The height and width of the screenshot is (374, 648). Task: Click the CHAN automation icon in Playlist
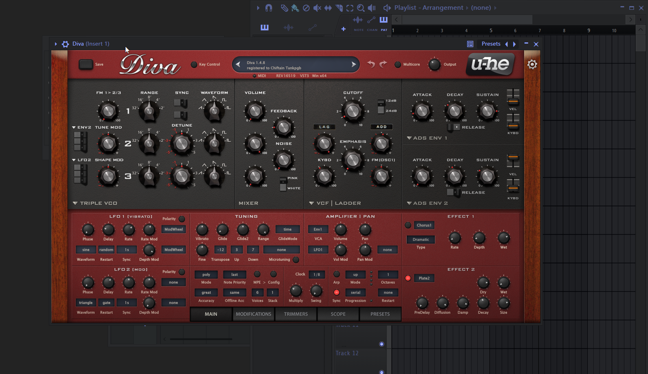[371, 20]
